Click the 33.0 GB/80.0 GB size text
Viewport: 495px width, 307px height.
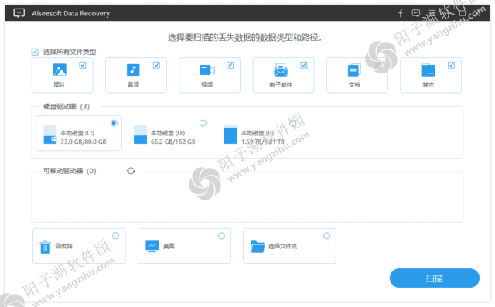point(84,142)
